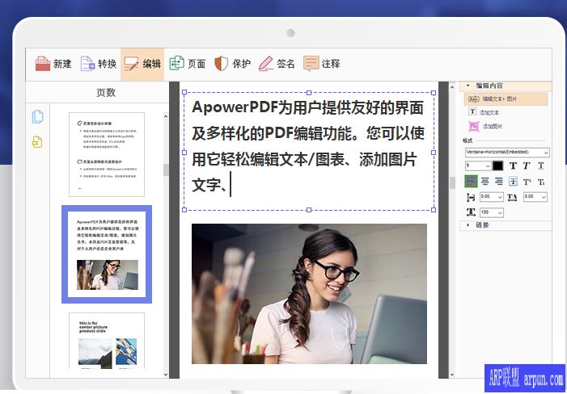Viewport: 567px width, 394px height.
Task: Select the 编辑 (Edit) tab
Action: [x=142, y=64]
